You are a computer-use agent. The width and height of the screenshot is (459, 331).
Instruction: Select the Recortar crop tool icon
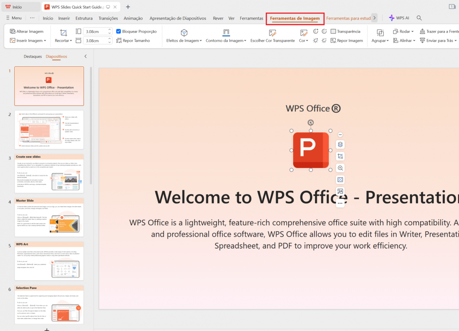coord(63,33)
